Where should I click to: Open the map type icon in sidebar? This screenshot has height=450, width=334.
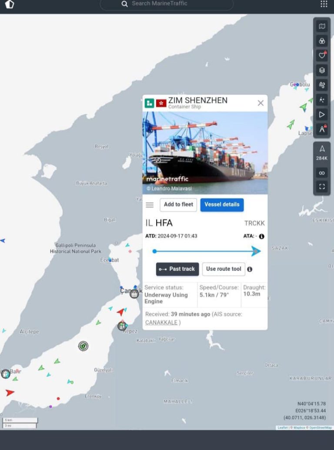[322, 26]
